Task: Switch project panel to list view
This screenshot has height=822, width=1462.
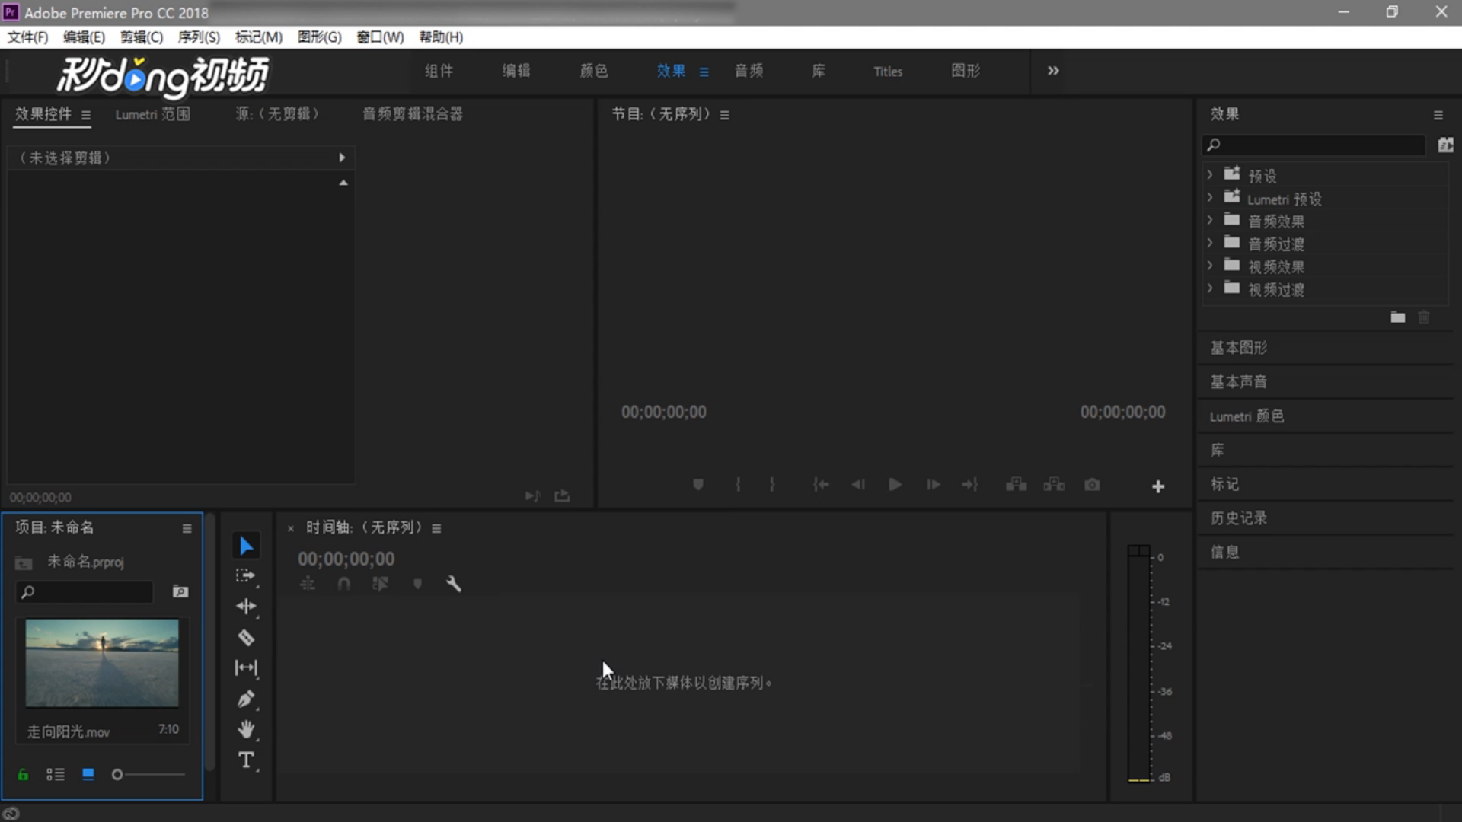Action: (56, 775)
